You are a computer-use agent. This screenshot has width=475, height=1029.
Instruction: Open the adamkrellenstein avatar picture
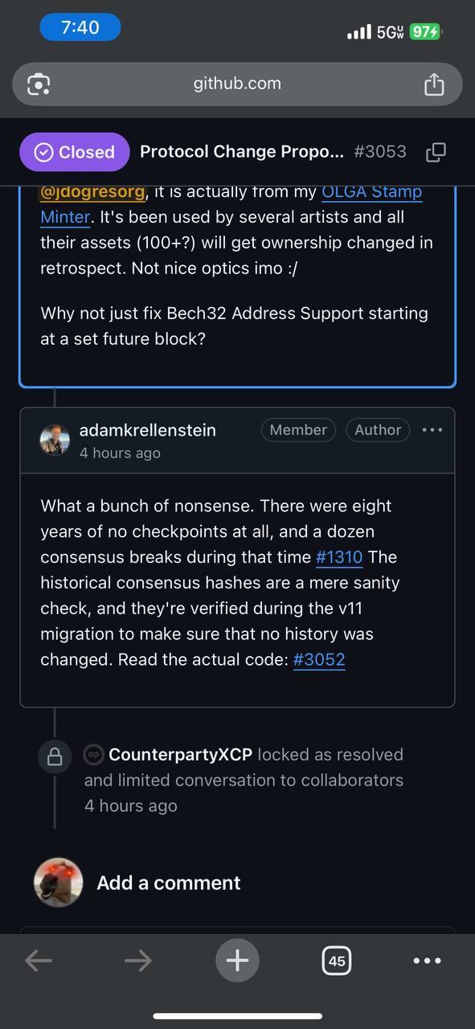(x=55, y=440)
